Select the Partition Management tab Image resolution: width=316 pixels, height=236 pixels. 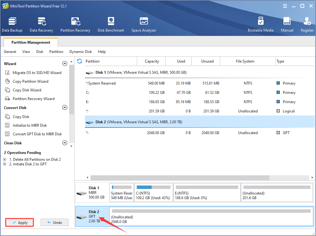tap(31, 42)
